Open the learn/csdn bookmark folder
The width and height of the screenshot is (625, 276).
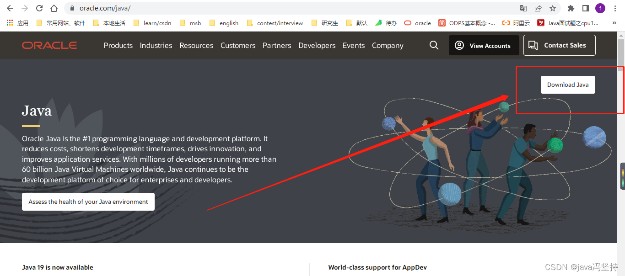click(x=152, y=23)
